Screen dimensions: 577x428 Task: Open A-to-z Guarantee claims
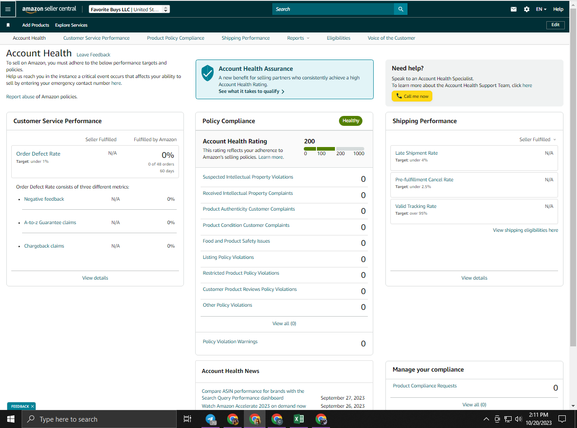point(50,223)
